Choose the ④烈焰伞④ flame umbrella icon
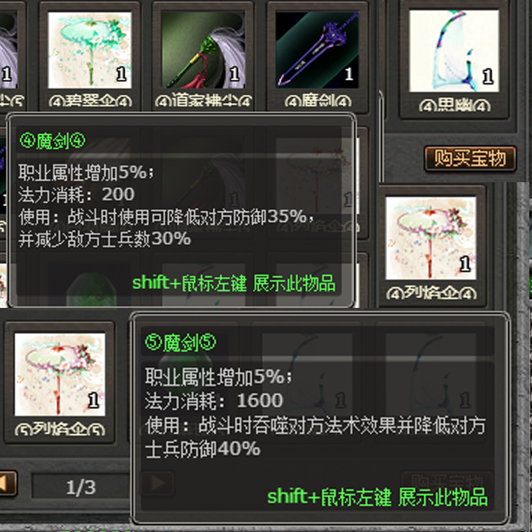Viewport: 532px width, 532px height. (x=431, y=238)
